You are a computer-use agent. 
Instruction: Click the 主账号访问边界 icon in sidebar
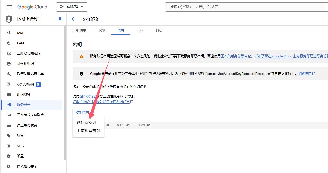9,53
